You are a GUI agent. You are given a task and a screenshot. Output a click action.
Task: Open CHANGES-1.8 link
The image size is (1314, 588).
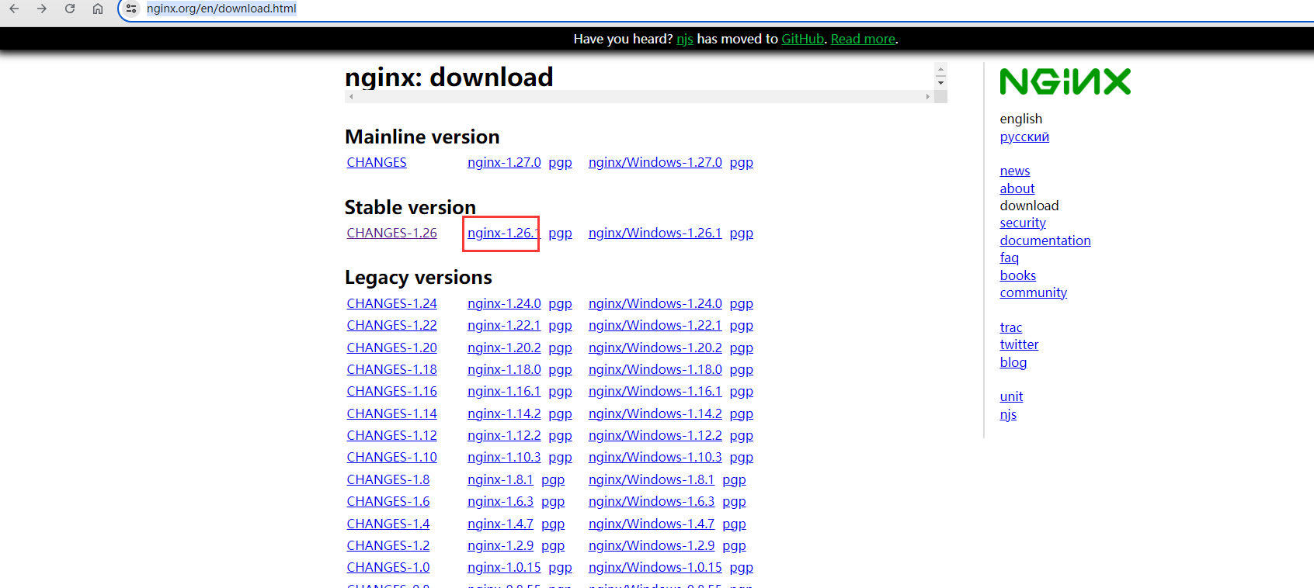(388, 479)
